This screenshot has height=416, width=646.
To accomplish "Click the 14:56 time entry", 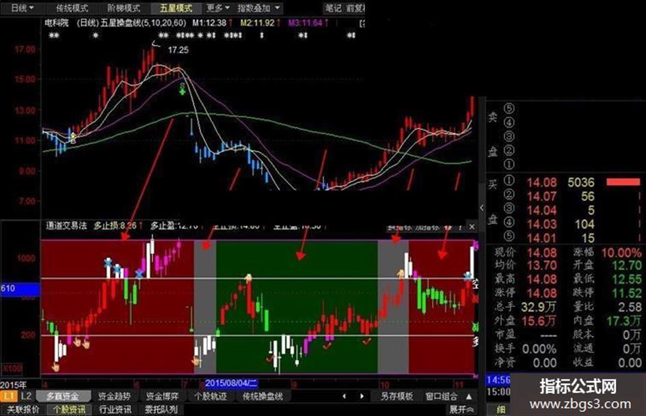I will point(498,380).
